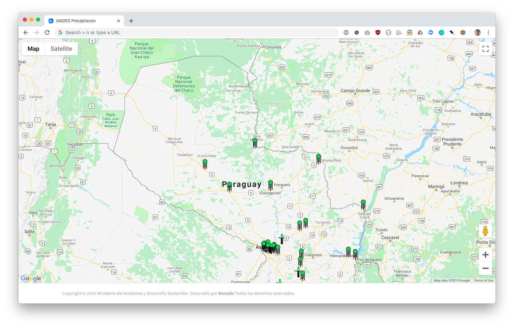Open the Chrome profile avatar menu
This screenshot has height=328, width=514.
pyautogui.click(x=477, y=33)
